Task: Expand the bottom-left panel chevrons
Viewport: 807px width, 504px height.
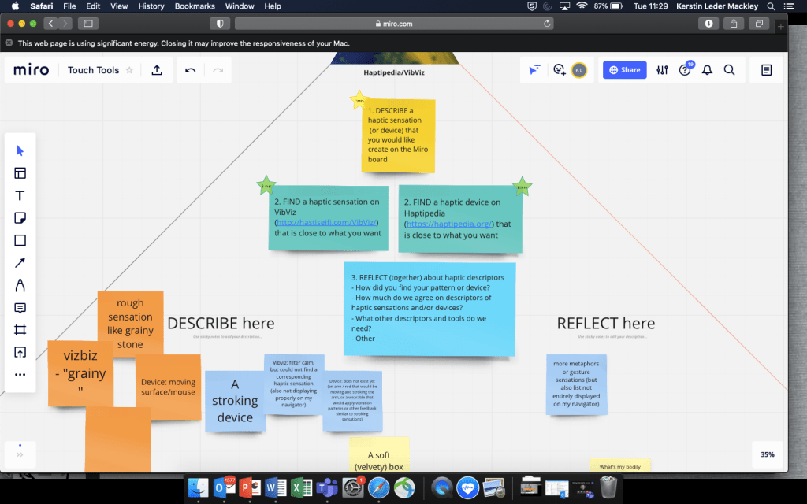Action: tap(20, 454)
